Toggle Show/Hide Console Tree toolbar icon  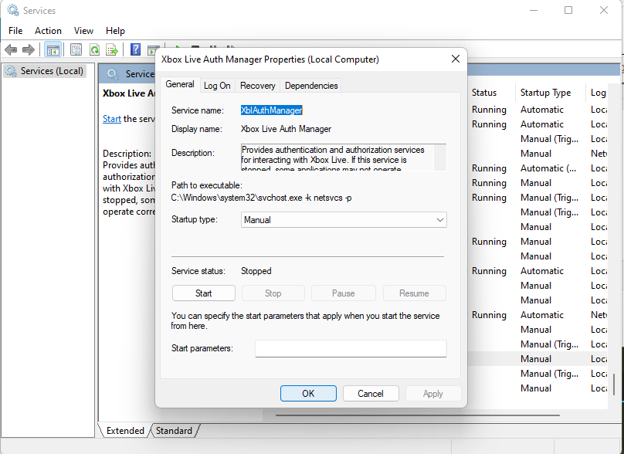click(x=53, y=49)
